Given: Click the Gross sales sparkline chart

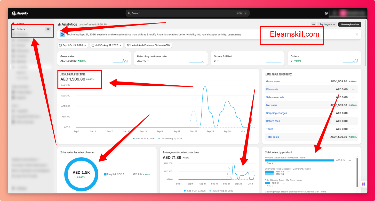Looking at the screenshot, I should coord(120,61).
